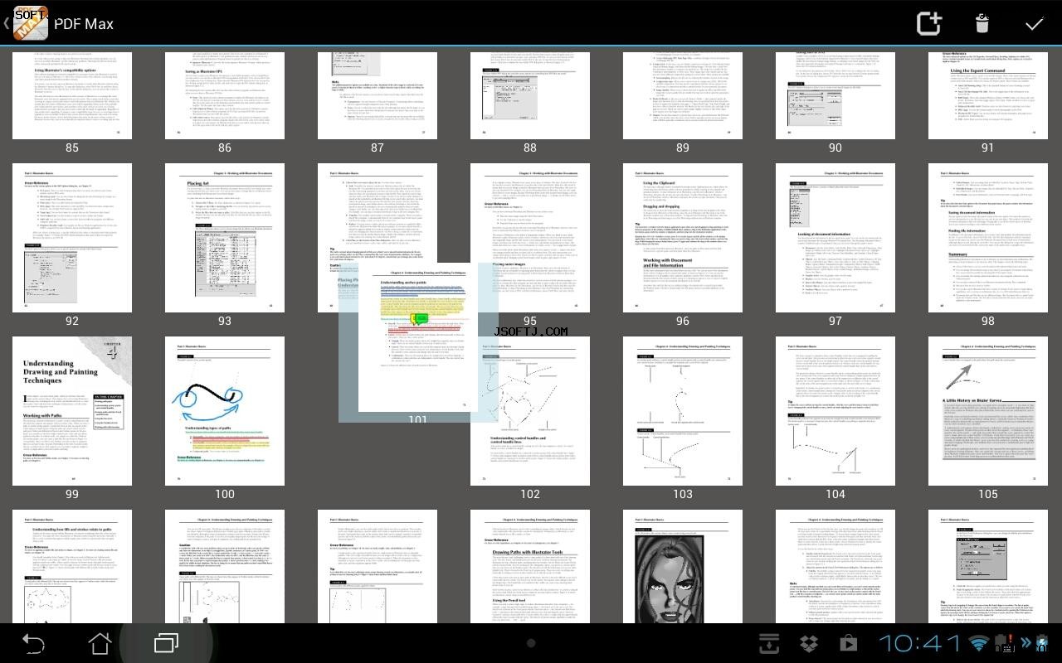Open recent apps overview icon
This screenshot has height=663, width=1062.
coord(167,643)
